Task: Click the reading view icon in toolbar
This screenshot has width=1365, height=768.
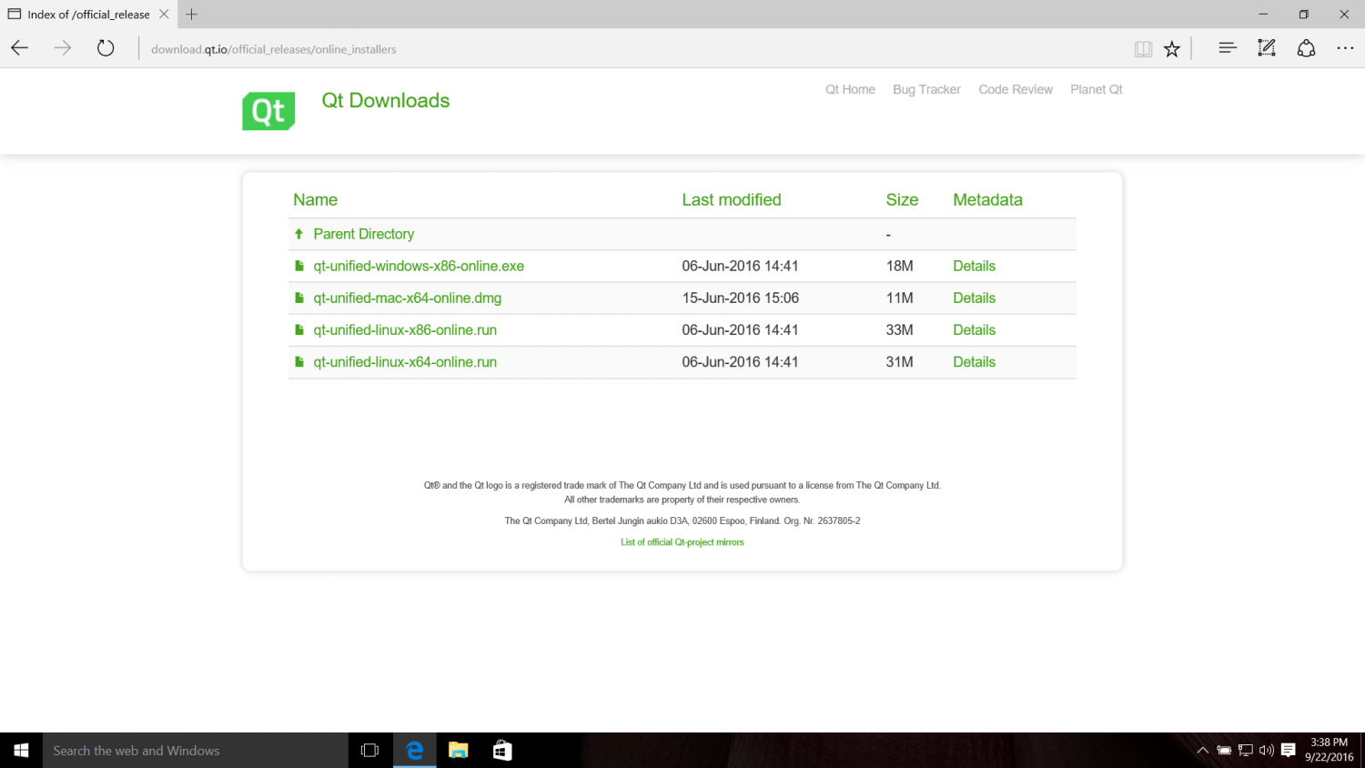Action: point(1143,48)
